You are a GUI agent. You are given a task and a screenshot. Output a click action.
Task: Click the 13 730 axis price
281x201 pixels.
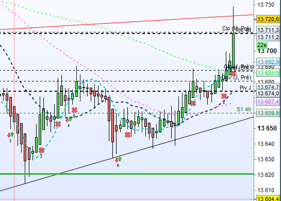click(266, 5)
